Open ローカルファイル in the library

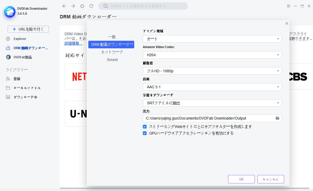click(27, 88)
